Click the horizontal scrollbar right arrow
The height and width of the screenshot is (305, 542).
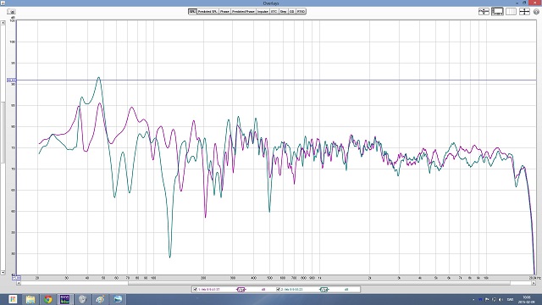534,283
